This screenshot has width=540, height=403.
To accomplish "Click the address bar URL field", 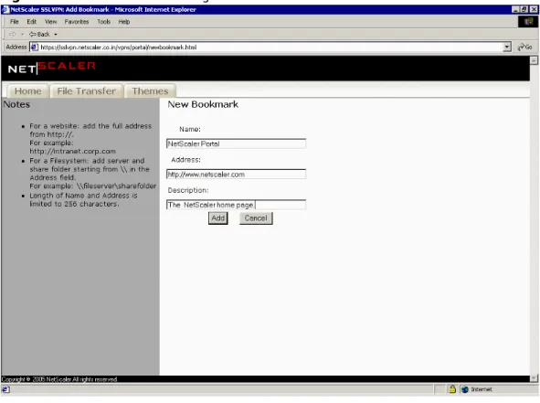I will click(270, 48).
